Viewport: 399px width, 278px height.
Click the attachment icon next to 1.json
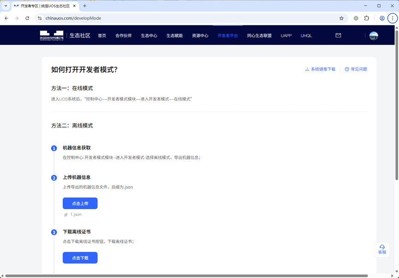pyautogui.click(x=66, y=214)
